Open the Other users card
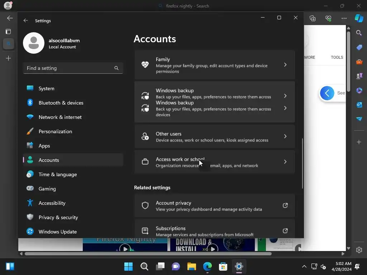Viewport: 367px width, 275px height. click(214, 136)
